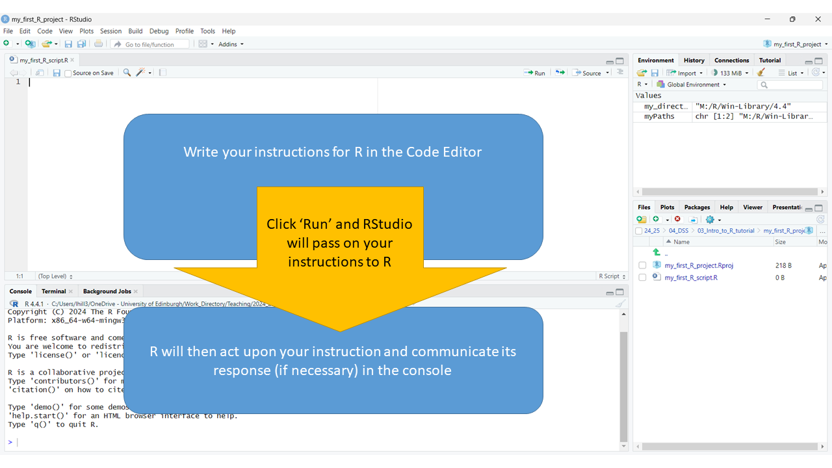Sort files by the Name column header

(681, 242)
